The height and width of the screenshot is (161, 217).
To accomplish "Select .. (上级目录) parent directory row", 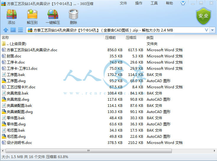I will coord(17,44).
